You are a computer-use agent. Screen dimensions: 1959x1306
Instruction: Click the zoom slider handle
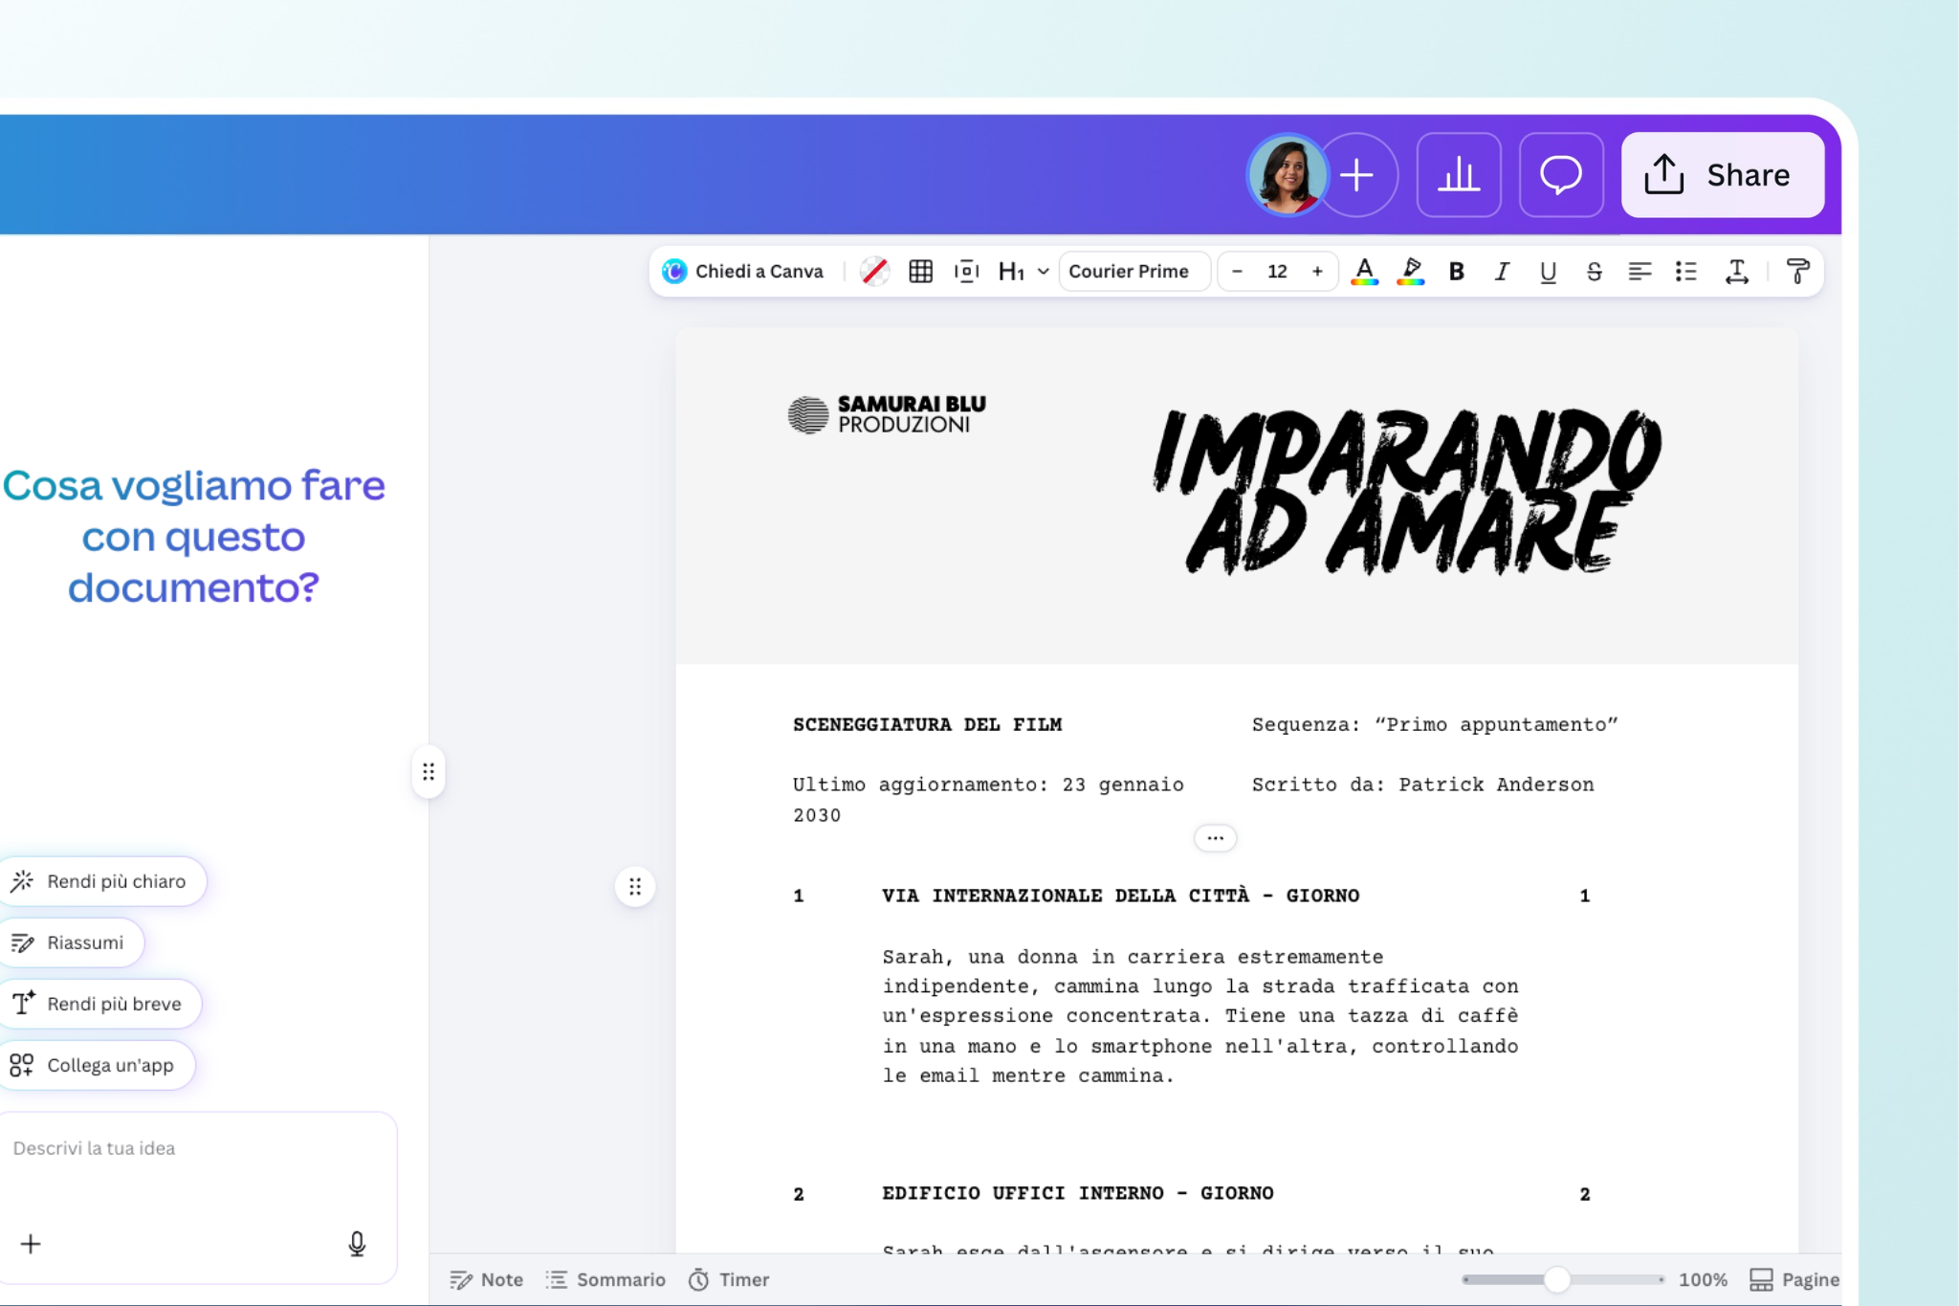pos(1557,1279)
